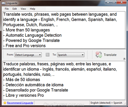The height and width of the screenshot is (107, 128).
Task: Maximize the Linguarde window
Action: pos(114,2)
